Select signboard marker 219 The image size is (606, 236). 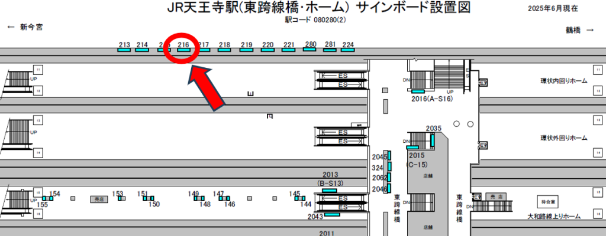(x=247, y=50)
